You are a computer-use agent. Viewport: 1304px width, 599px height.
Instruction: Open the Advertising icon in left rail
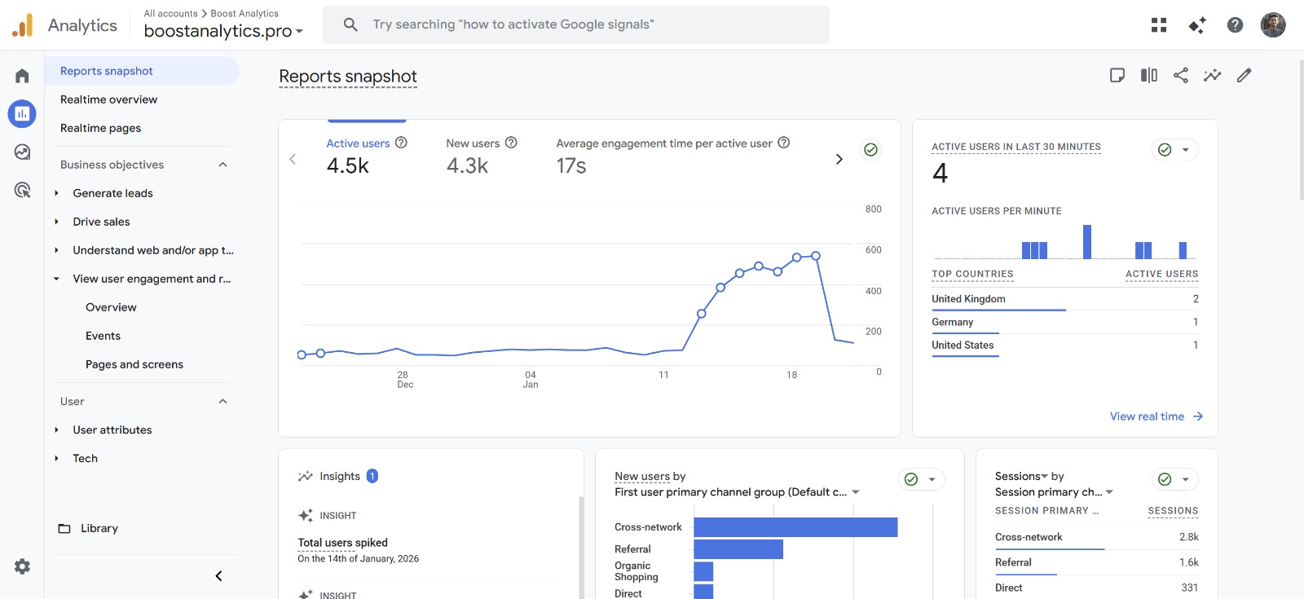tap(22, 190)
